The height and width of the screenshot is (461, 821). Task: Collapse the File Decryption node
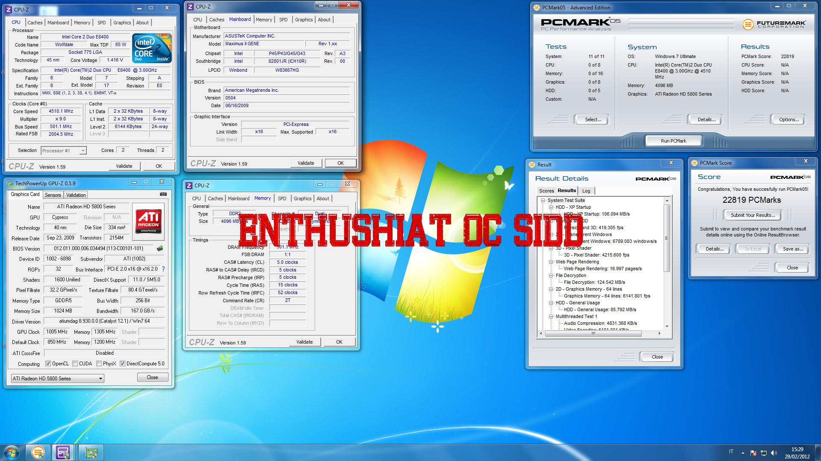point(551,275)
